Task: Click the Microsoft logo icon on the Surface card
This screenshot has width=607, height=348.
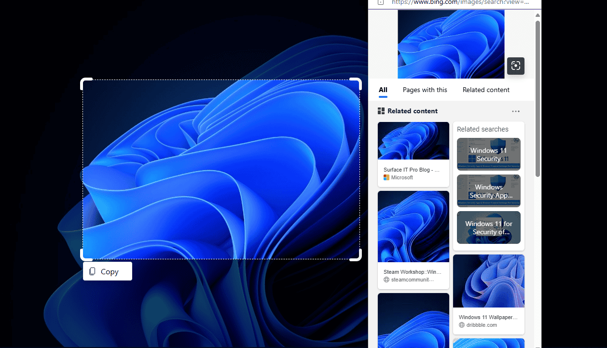Action: (x=386, y=177)
